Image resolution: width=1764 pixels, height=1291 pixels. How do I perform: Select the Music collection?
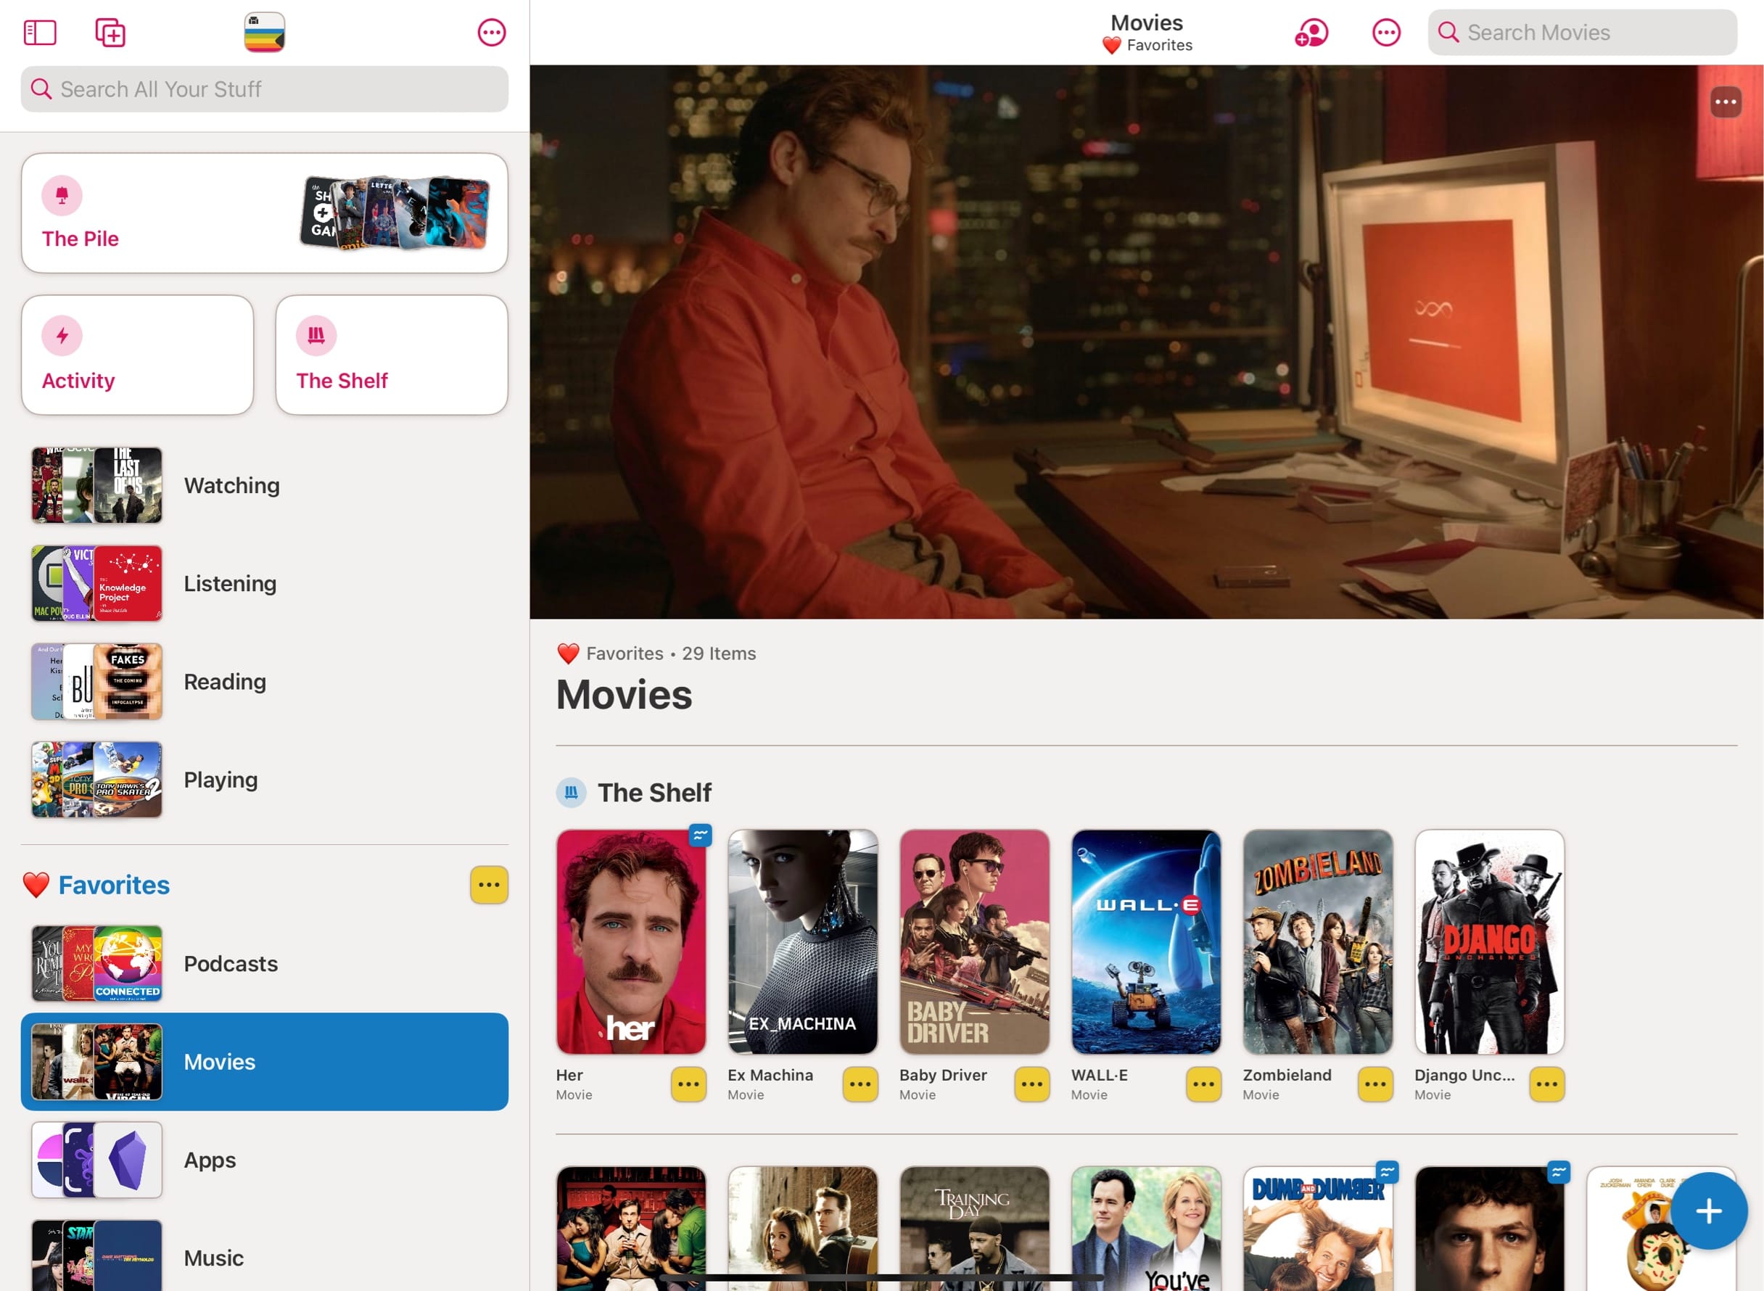point(264,1258)
